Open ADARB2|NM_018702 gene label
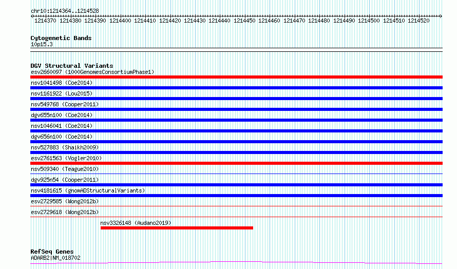The width and height of the screenshot is (457, 269). (x=55, y=258)
